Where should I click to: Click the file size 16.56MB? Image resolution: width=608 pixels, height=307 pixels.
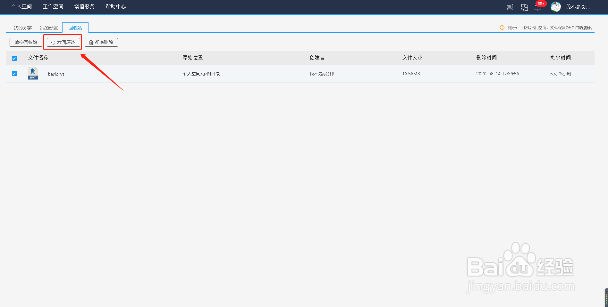411,74
